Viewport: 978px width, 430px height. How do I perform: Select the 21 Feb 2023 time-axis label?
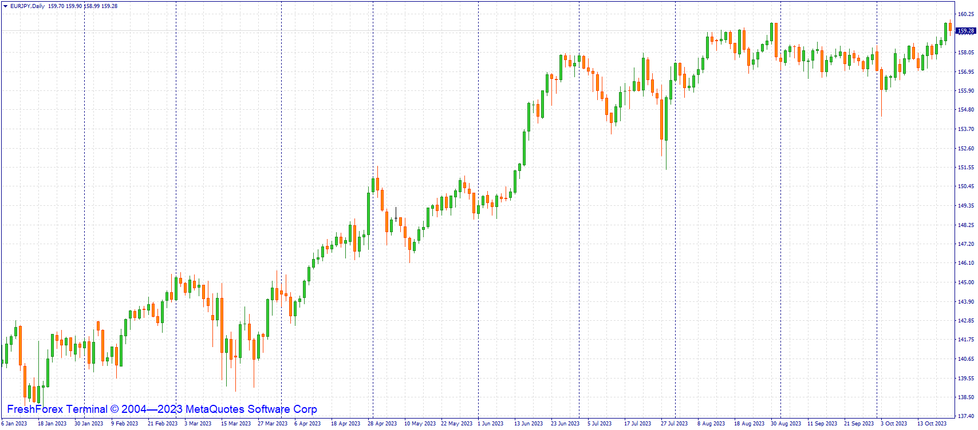click(x=163, y=424)
